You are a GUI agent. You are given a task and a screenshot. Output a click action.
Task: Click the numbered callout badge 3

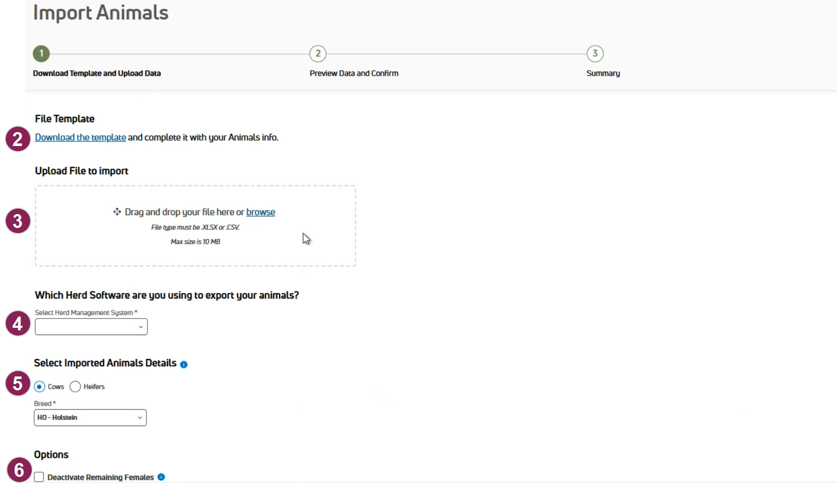pos(18,221)
